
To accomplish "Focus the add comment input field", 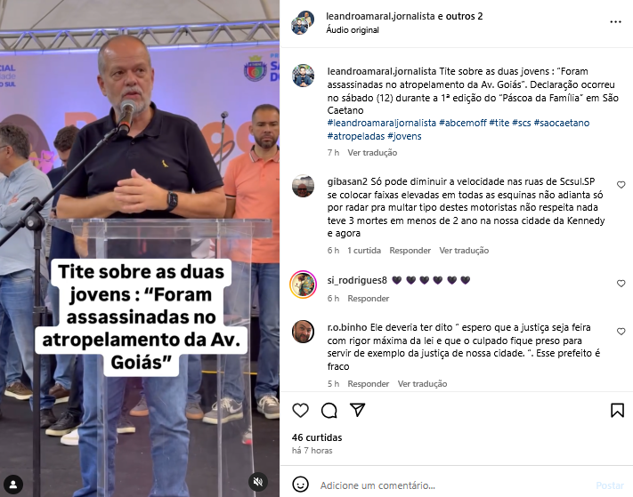I will 452,485.
